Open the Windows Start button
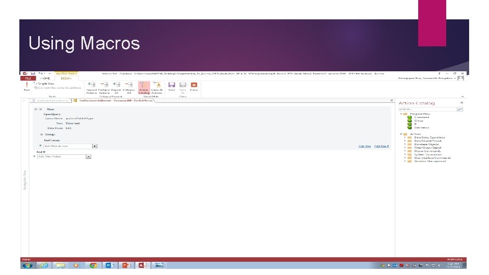The width and height of the screenshot is (489, 275). [28, 265]
